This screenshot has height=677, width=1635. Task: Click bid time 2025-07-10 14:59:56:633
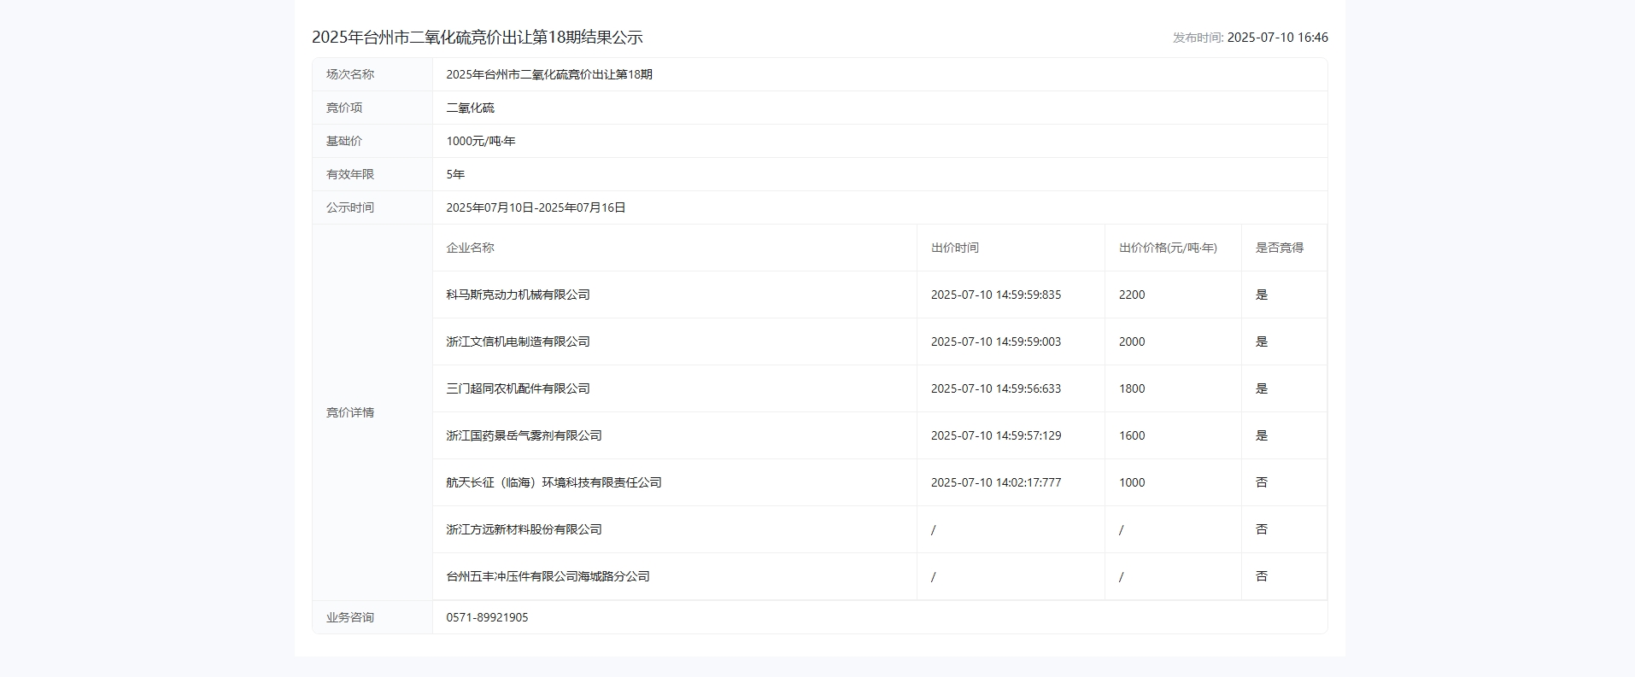(x=996, y=388)
